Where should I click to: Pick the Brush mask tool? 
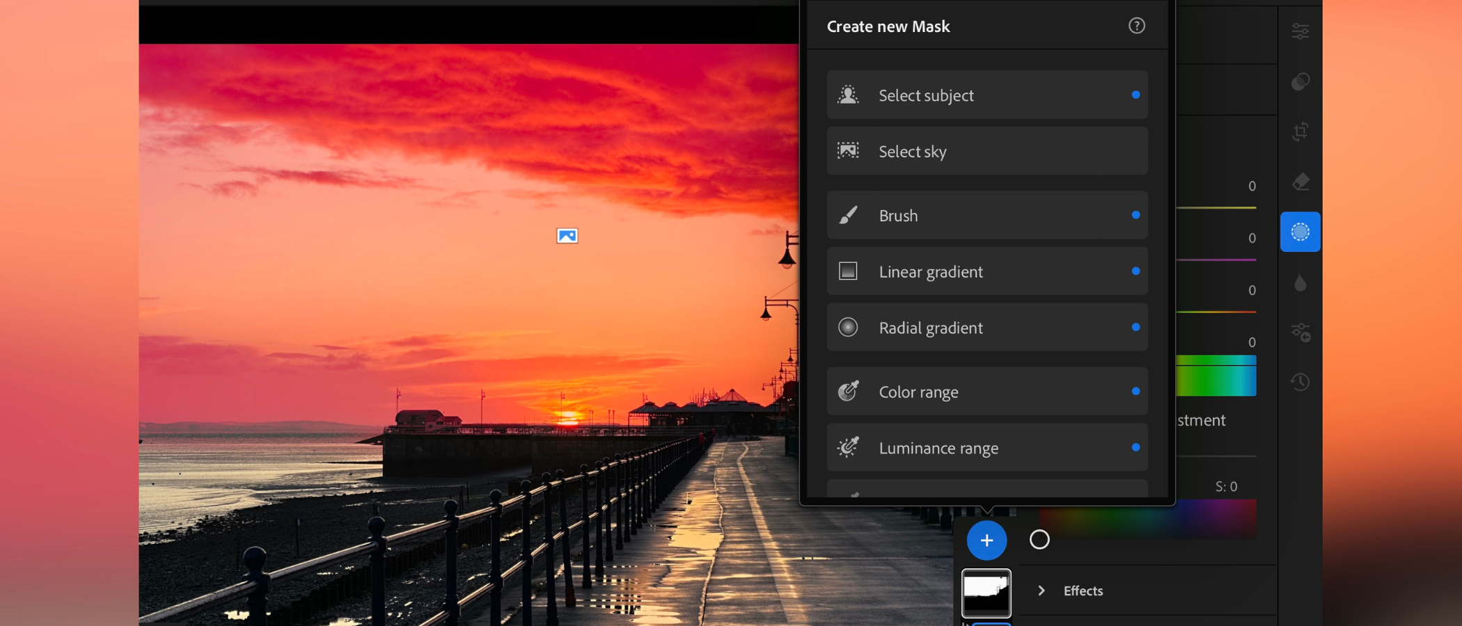987,215
